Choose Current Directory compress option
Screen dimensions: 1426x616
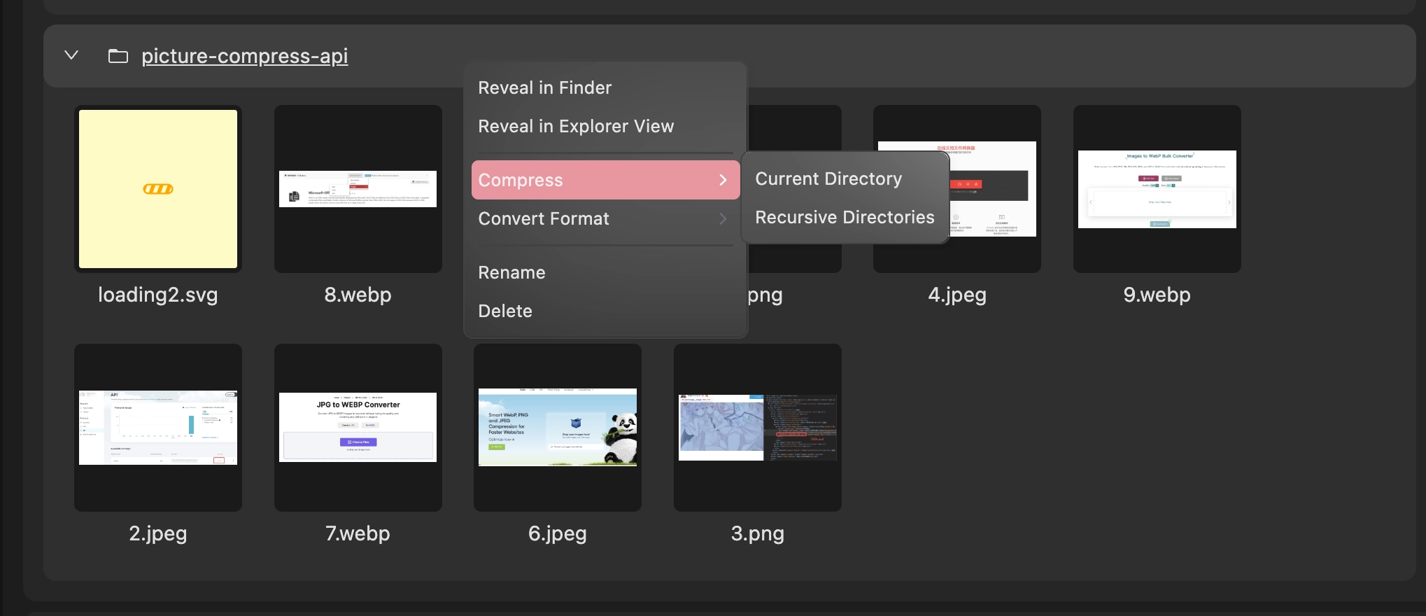(828, 178)
